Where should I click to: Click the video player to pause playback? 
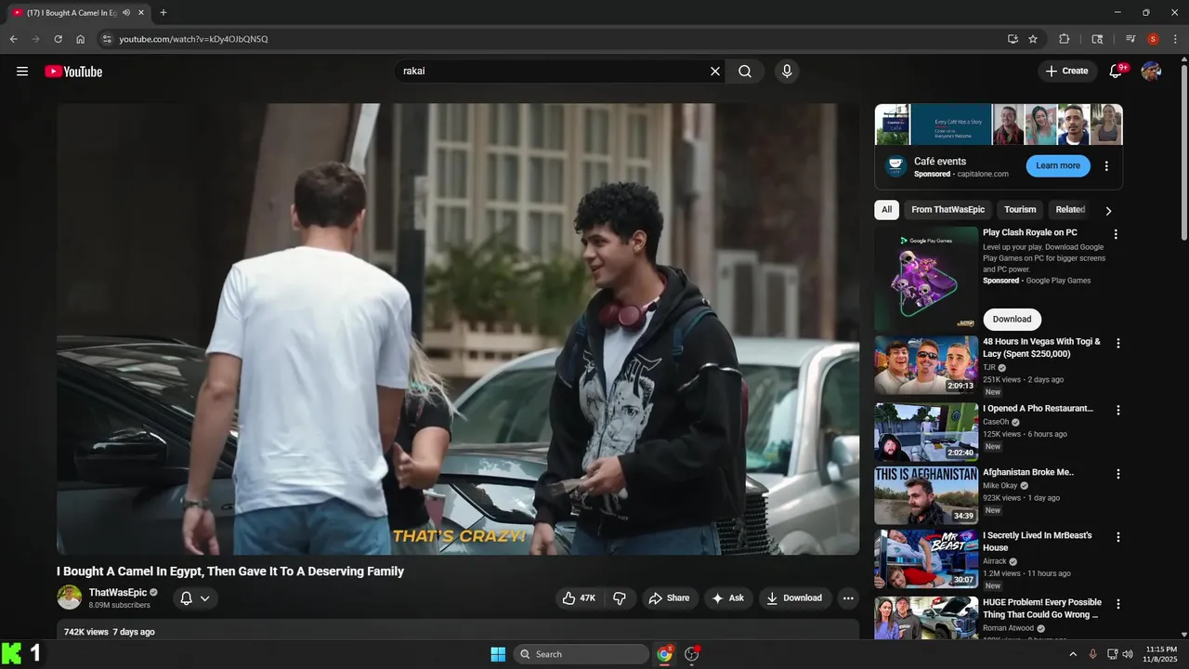click(458, 329)
